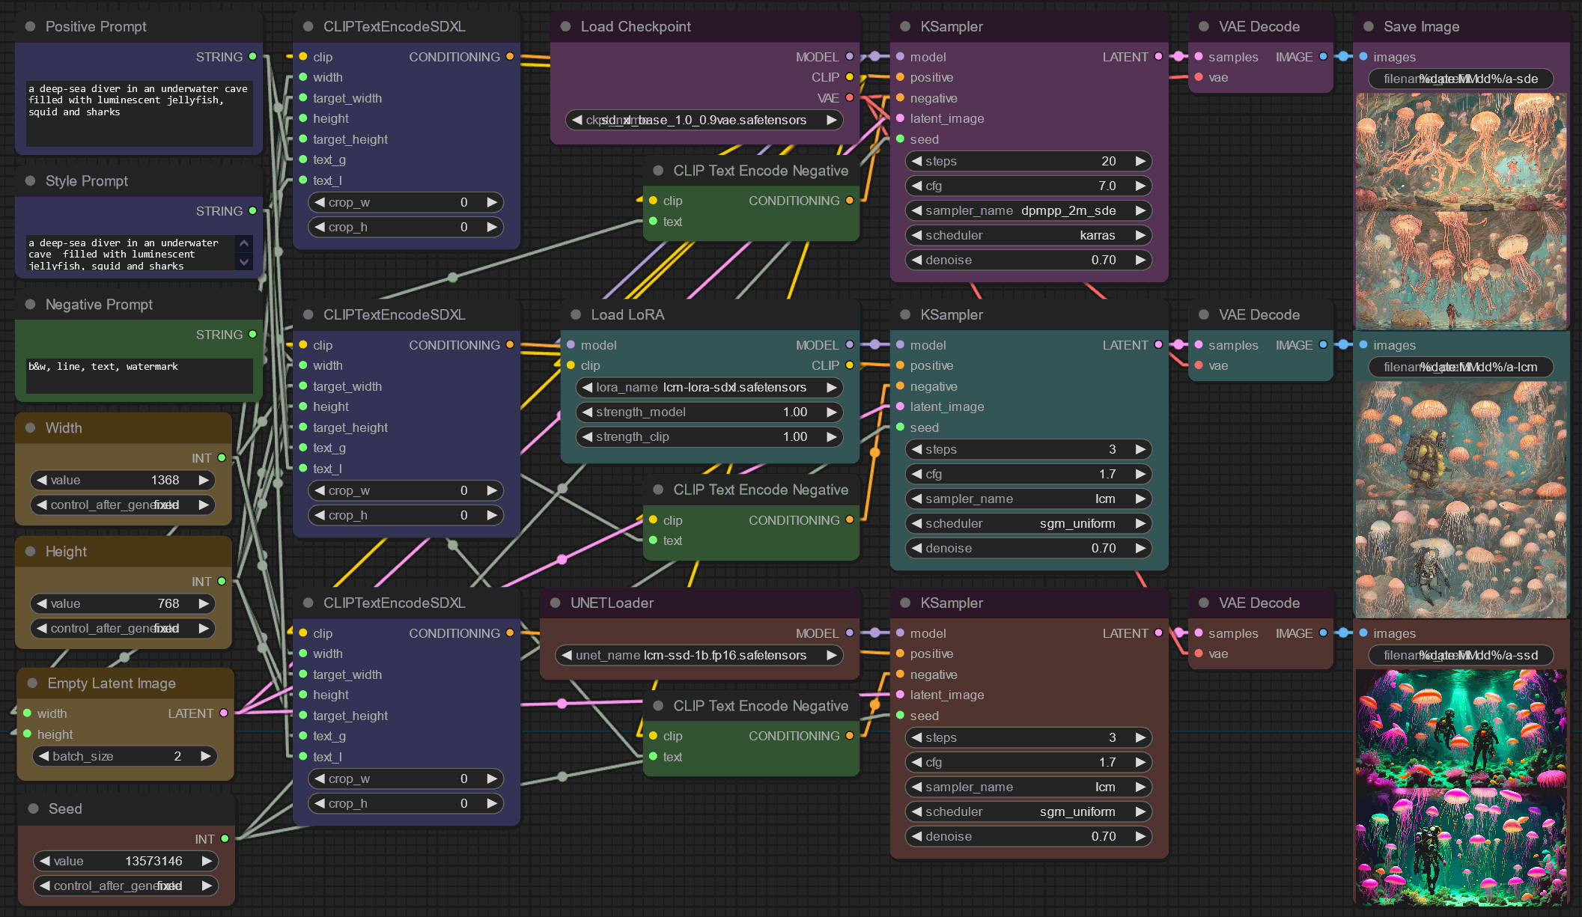Click the VAE output port of Load Checkpoint

(850, 98)
